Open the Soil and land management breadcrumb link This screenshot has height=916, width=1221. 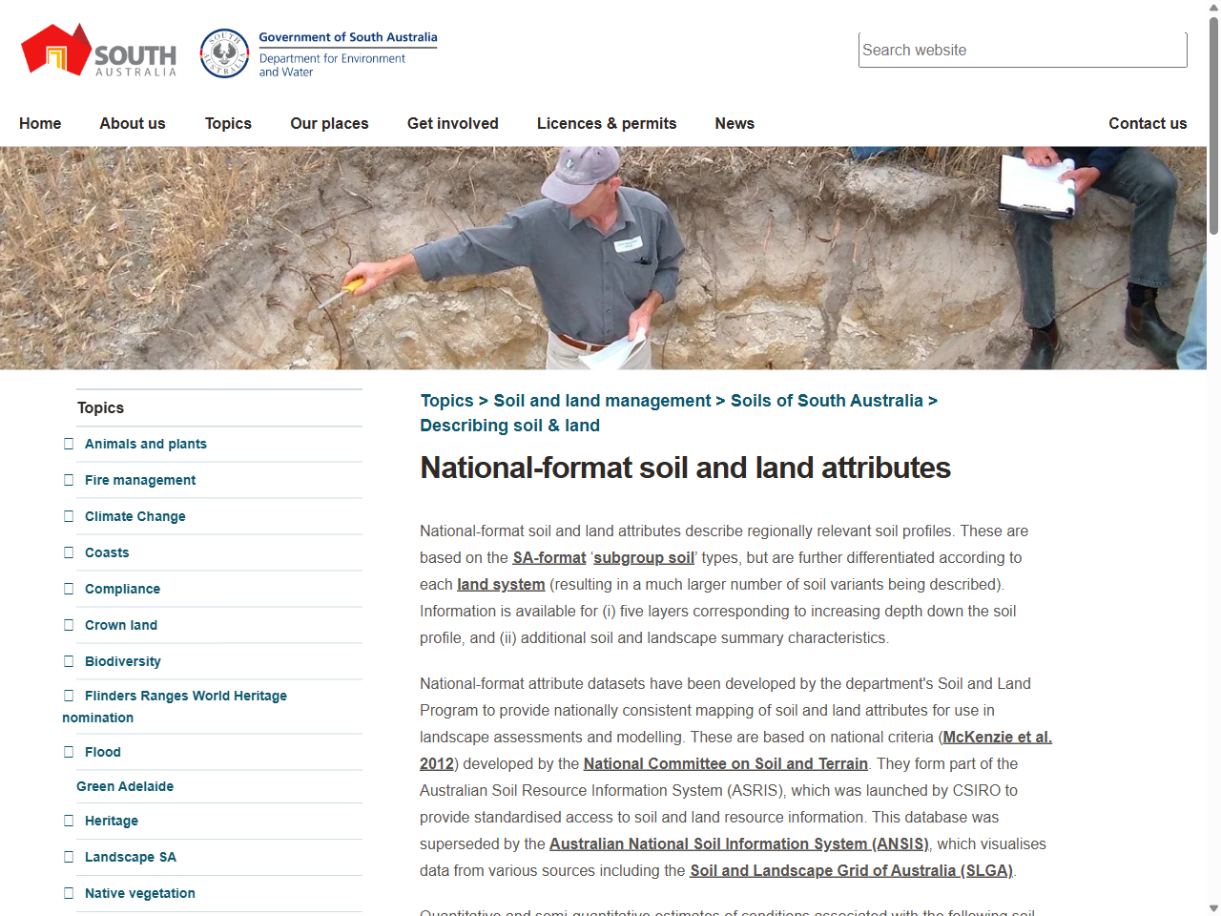(x=601, y=400)
